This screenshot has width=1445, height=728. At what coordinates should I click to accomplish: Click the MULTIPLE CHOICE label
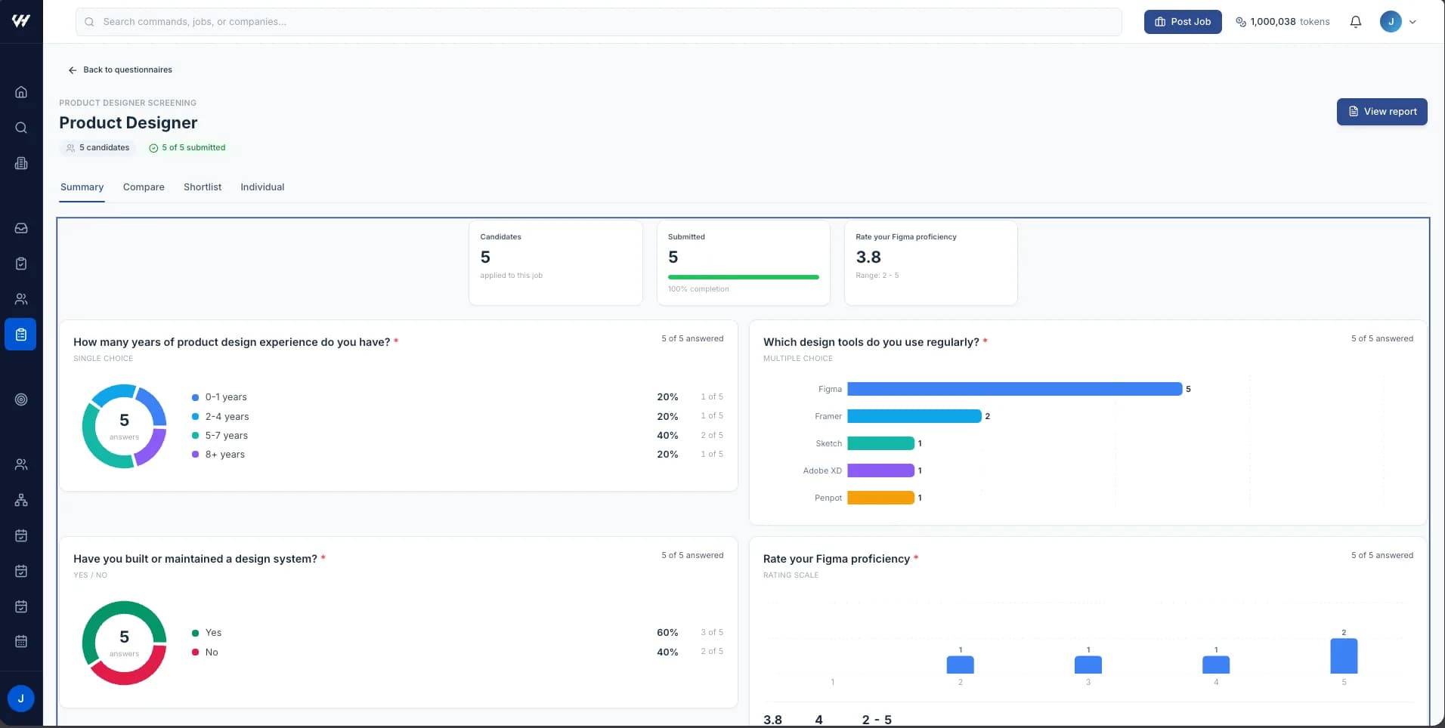(798, 359)
